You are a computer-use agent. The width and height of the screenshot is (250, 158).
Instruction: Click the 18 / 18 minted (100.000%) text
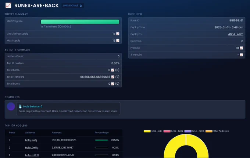[56, 27]
